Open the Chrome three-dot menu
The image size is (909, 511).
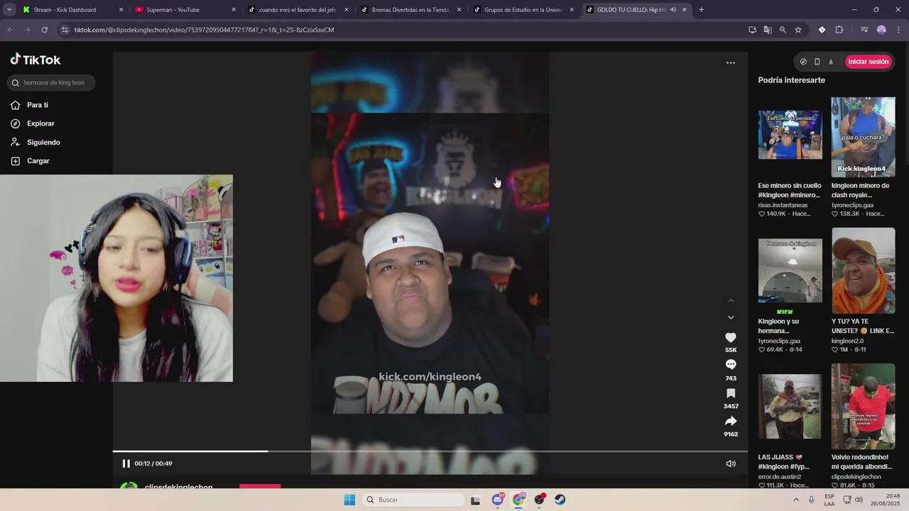[898, 30]
